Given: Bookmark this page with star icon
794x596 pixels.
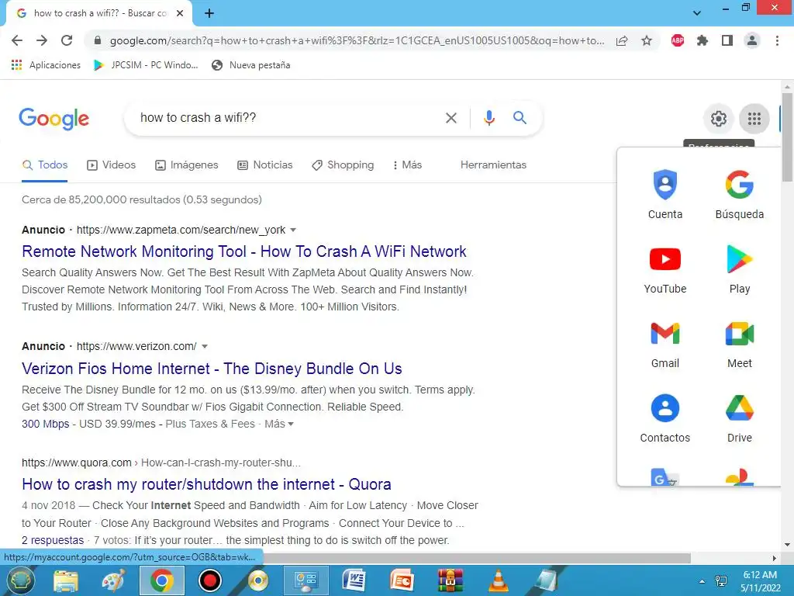Looking at the screenshot, I should coord(647,40).
